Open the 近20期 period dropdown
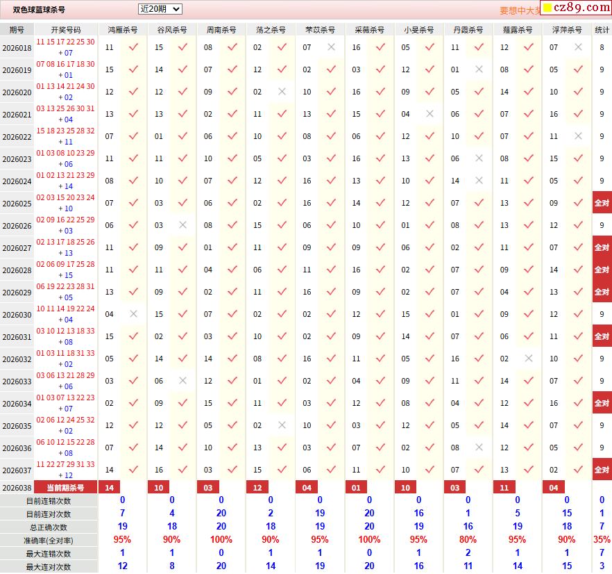This screenshot has height=574, width=612. (160, 9)
